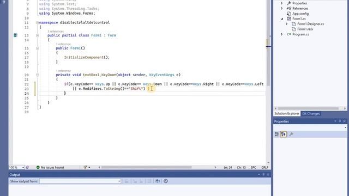Expand the Form1.Designer.cs node
This screenshot has height=196, width=349.
click(x=287, y=24)
